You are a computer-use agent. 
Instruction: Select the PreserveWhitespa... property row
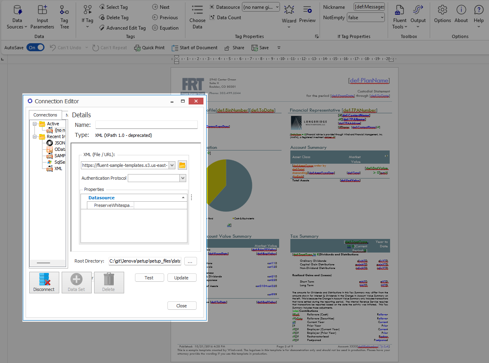[x=134, y=205]
